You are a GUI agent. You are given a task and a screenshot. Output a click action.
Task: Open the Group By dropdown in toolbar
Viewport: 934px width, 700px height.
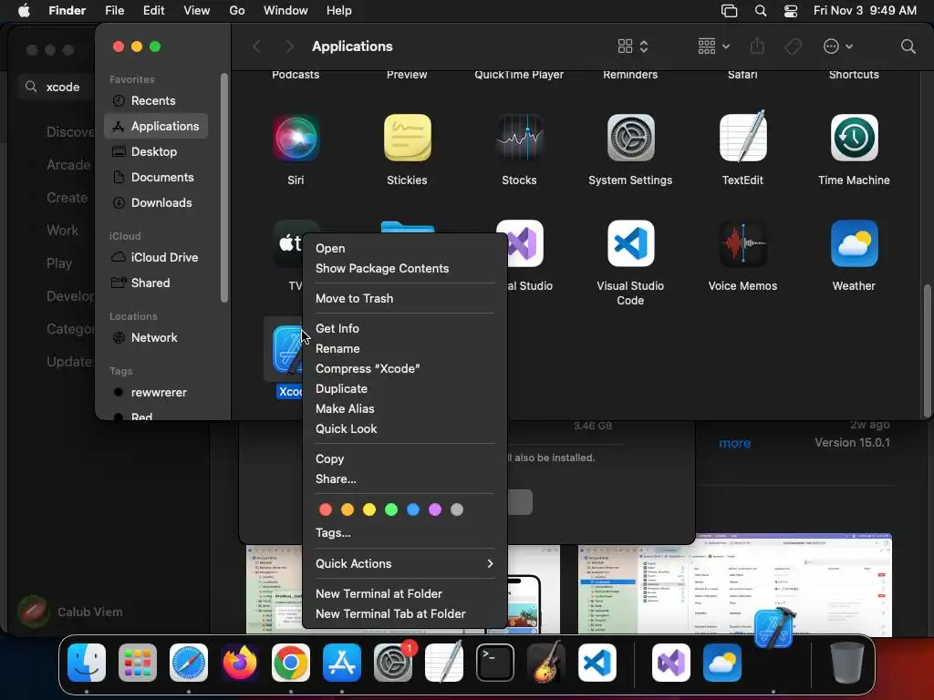713,46
